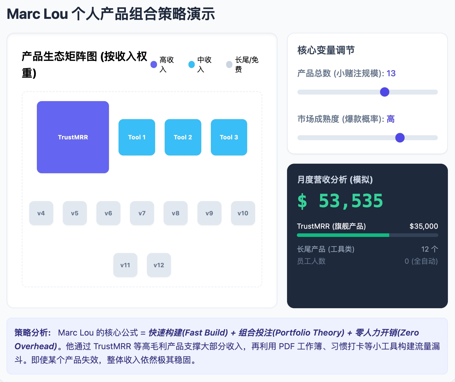Click the product count value 13
The height and width of the screenshot is (382, 455).
pyautogui.click(x=391, y=73)
